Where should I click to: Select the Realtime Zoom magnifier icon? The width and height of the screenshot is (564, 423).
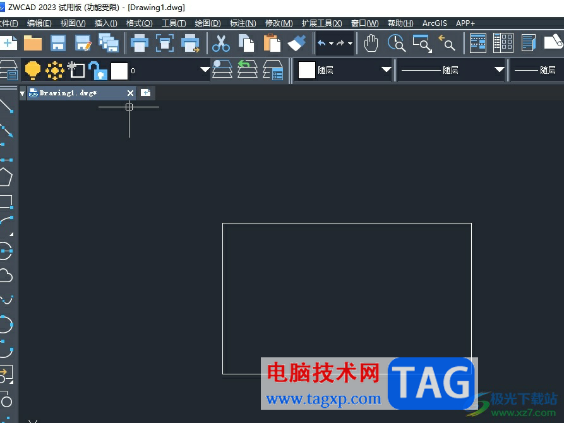397,43
